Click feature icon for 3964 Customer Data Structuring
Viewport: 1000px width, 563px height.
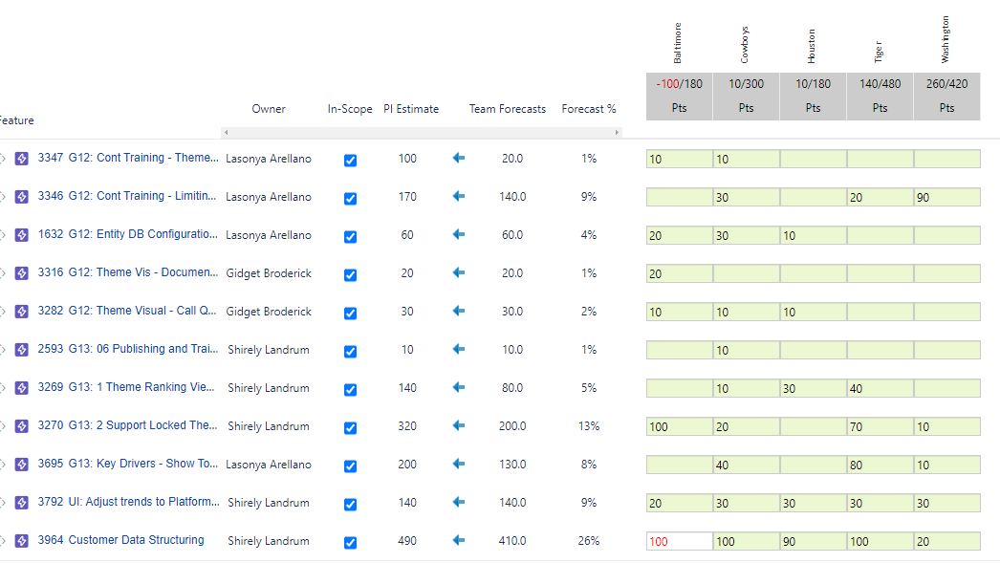22,541
